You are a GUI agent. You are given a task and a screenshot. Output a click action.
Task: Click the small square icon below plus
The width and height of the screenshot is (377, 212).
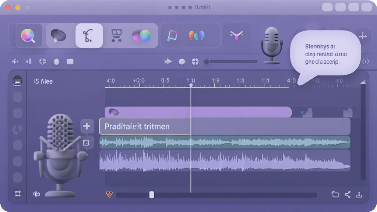tap(86, 143)
